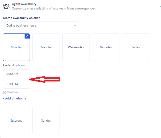The image size is (161, 138).
Task: Select the Sunday day card
Action: (x=46, y=120)
